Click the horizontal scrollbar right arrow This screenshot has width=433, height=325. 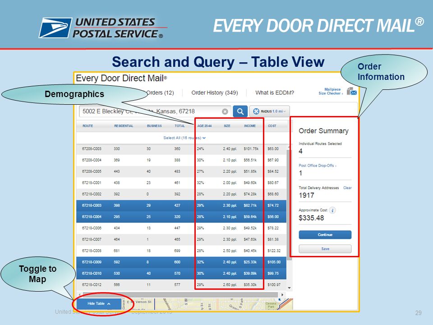coord(282,295)
